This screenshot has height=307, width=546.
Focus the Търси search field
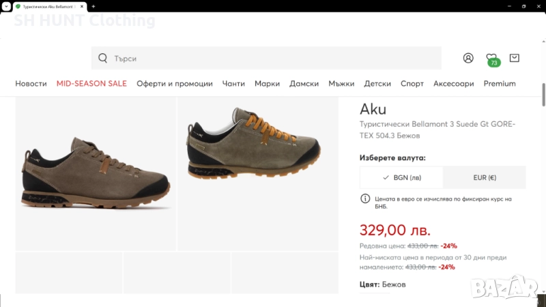coord(273,58)
